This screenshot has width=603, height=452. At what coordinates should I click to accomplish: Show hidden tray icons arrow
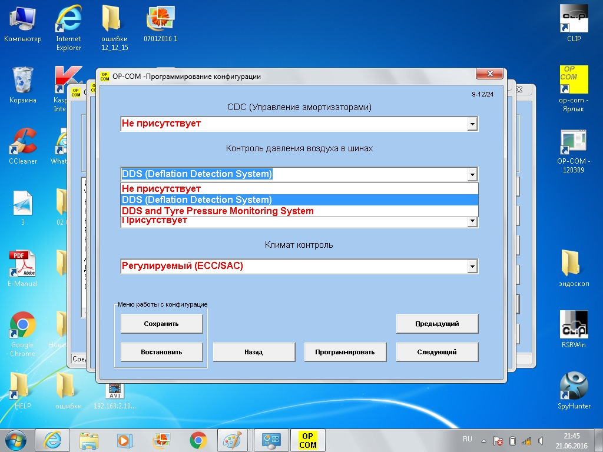pyautogui.click(x=484, y=441)
